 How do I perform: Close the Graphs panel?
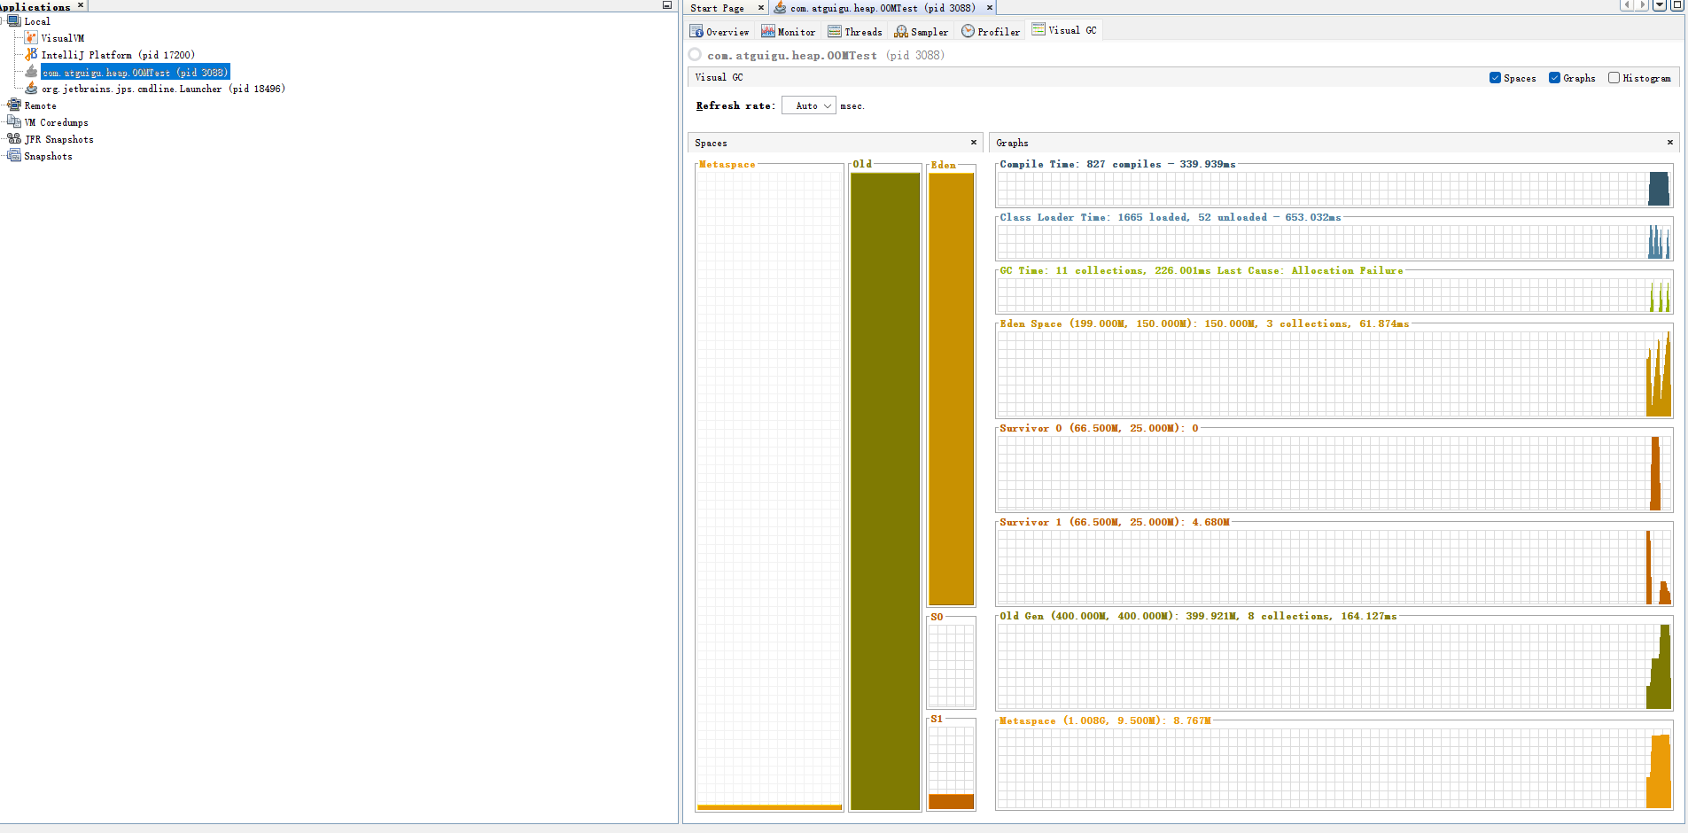pyautogui.click(x=1670, y=142)
